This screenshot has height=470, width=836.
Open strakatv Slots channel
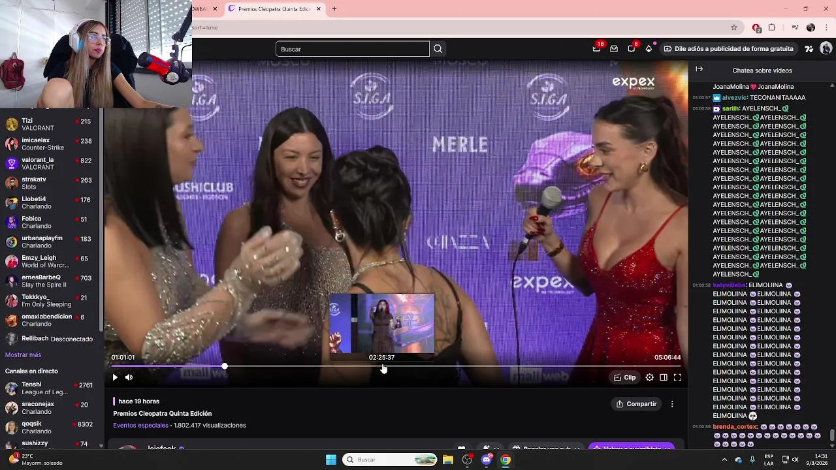click(50, 183)
